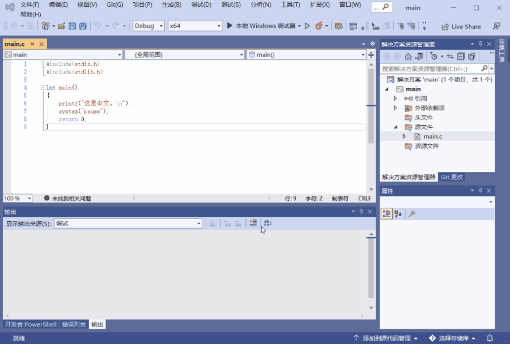Click 添加到源代码管理 in status bar
The height and width of the screenshot is (344, 510).
386,338
